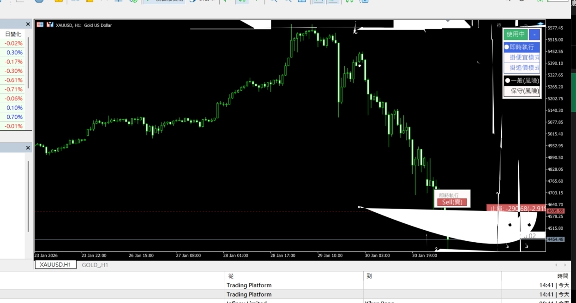Viewport: 576px width, 303px height.
Task: Switch to 保守(風險) risk option
Action: pos(525,91)
